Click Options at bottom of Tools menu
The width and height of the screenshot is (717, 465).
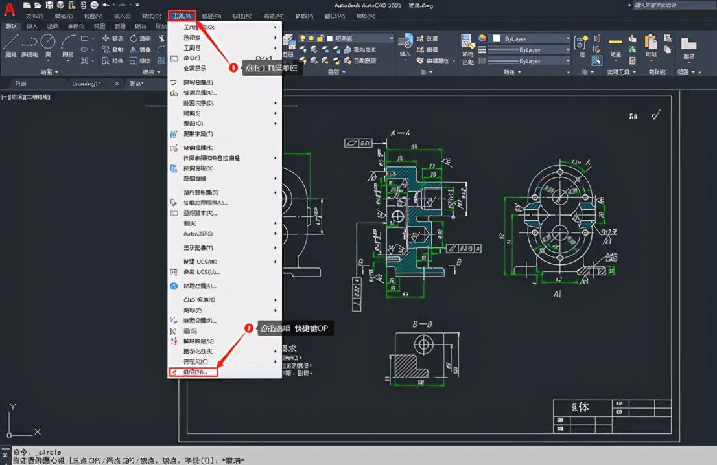(193, 372)
